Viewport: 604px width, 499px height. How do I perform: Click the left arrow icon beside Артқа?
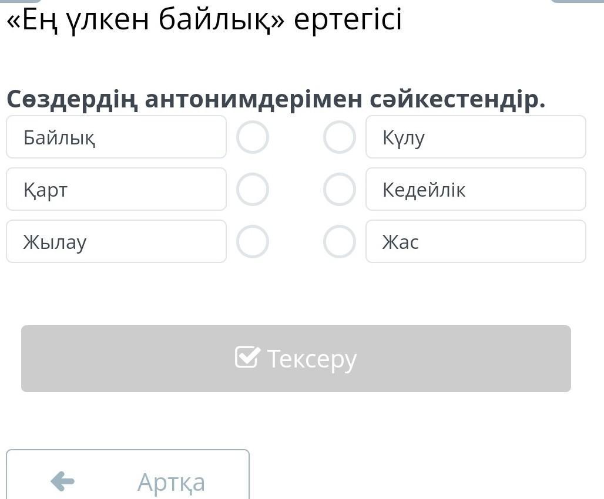tap(63, 482)
